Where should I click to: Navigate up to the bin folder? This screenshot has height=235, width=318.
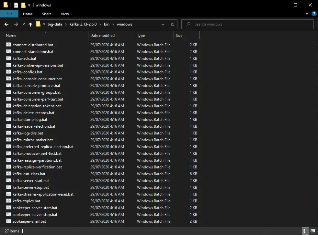30,24
